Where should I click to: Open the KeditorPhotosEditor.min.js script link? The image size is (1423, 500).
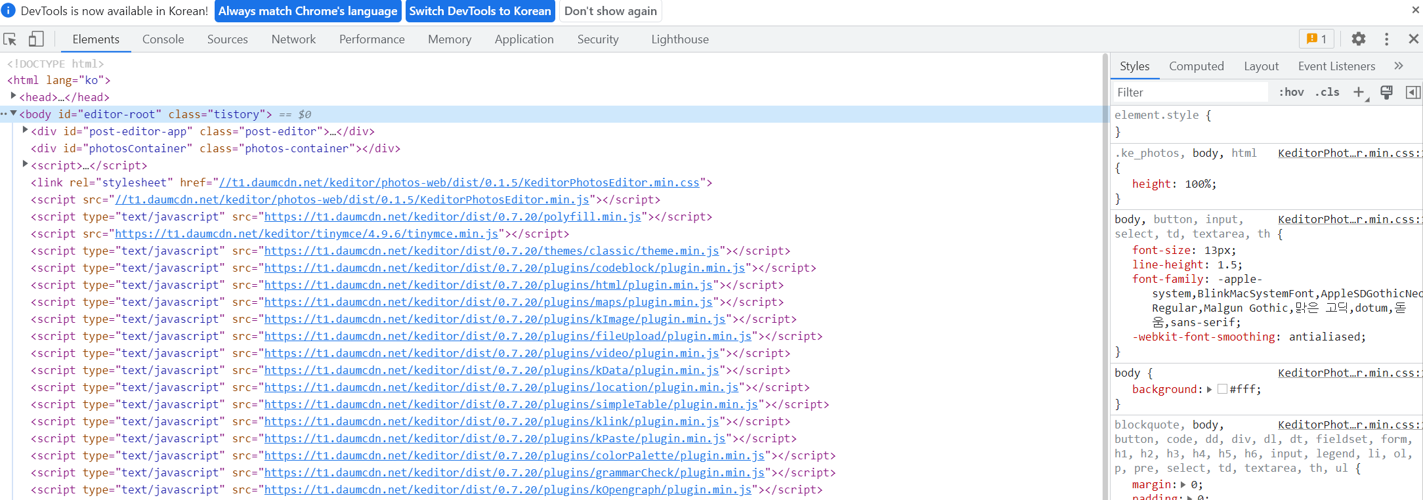coord(352,199)
